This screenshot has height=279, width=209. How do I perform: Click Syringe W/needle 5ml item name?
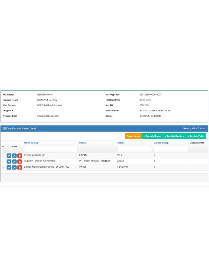pyautogui.click(x=35, y=155)
